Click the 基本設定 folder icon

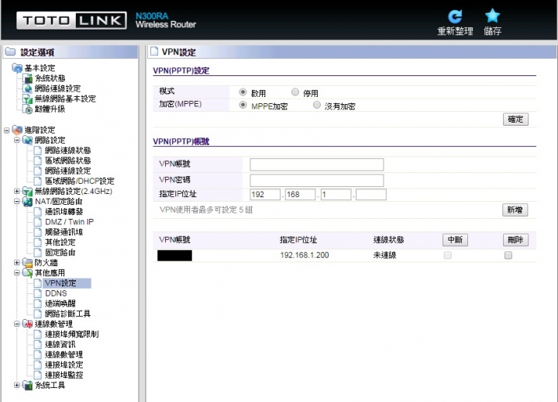tap(17, 68)
